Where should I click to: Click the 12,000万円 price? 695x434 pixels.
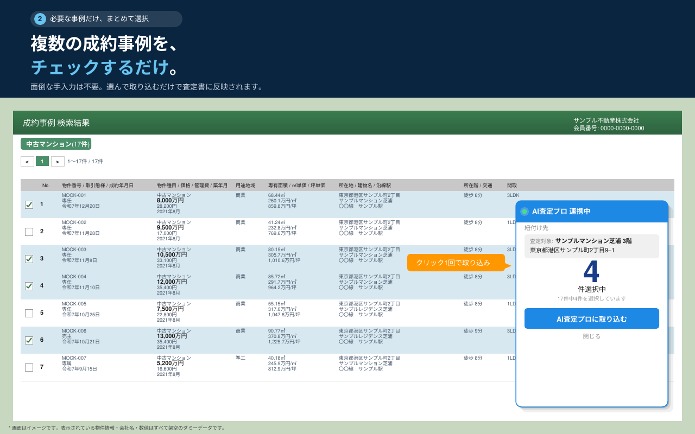point(172,282)
